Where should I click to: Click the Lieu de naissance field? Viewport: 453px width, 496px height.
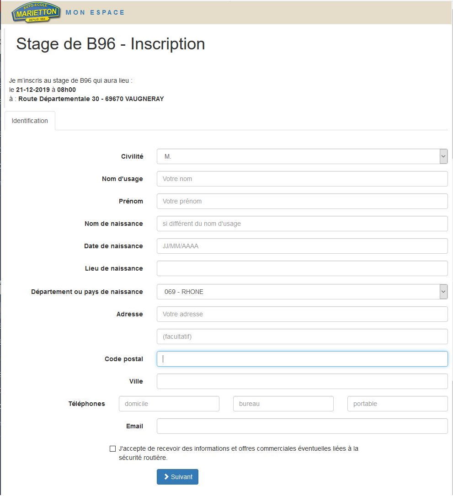(302, 268)
